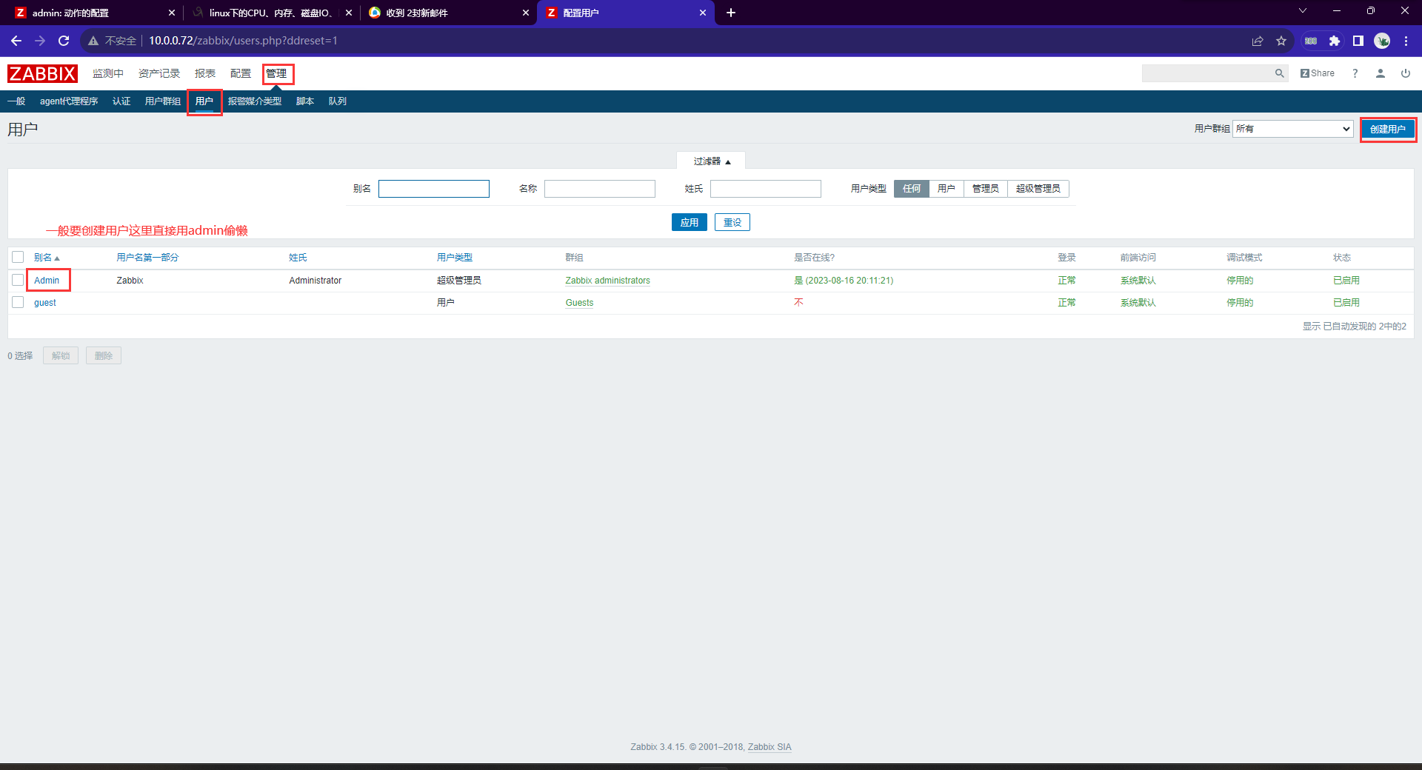Click 创建用户 button
1422x770 pixels.
1388,129
